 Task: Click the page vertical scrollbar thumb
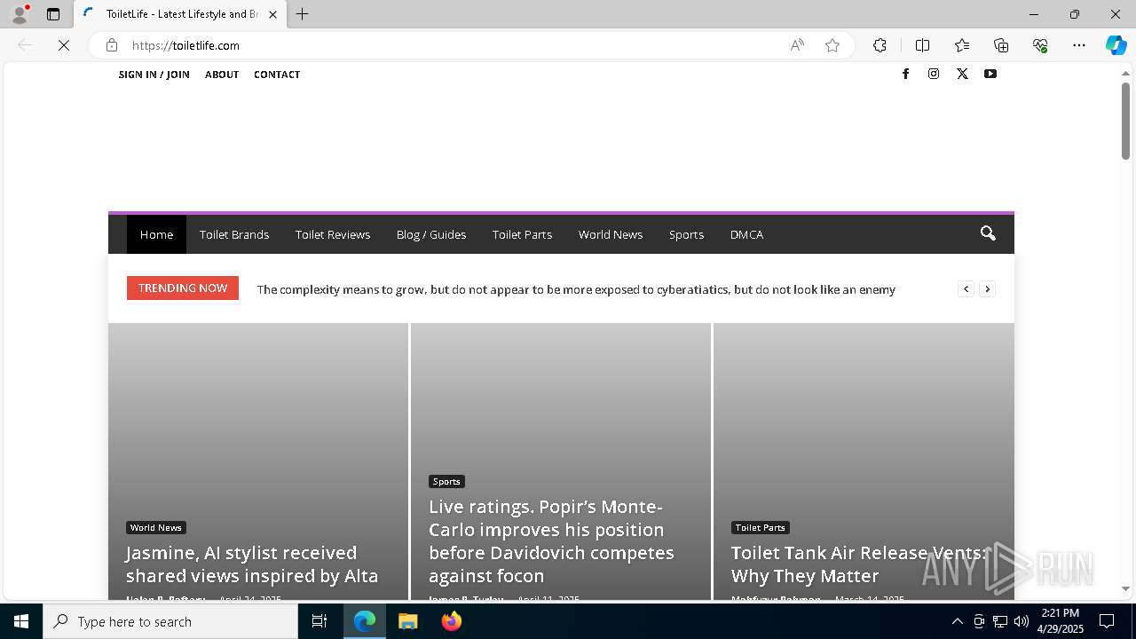[x=1125, y=122]
